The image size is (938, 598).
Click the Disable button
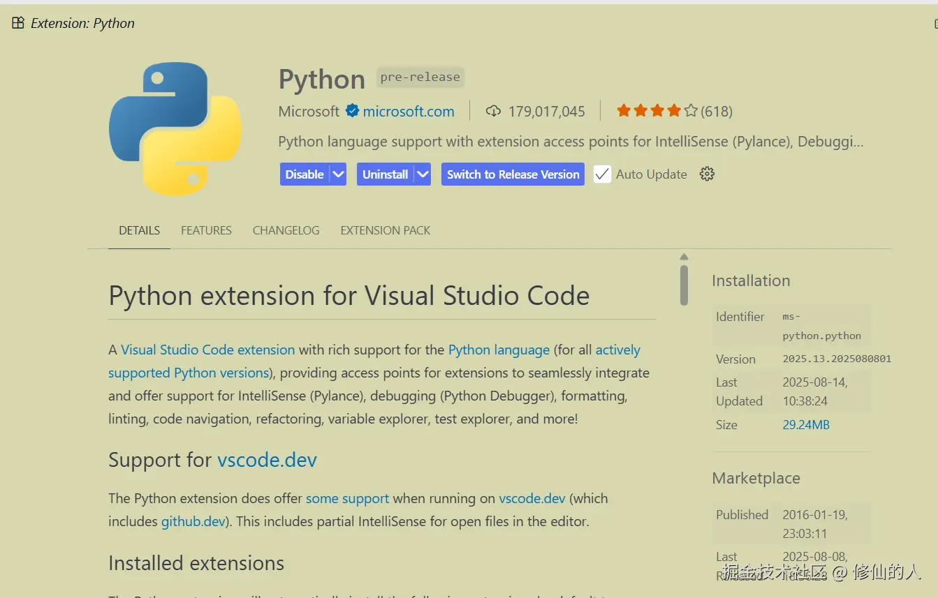305,174
